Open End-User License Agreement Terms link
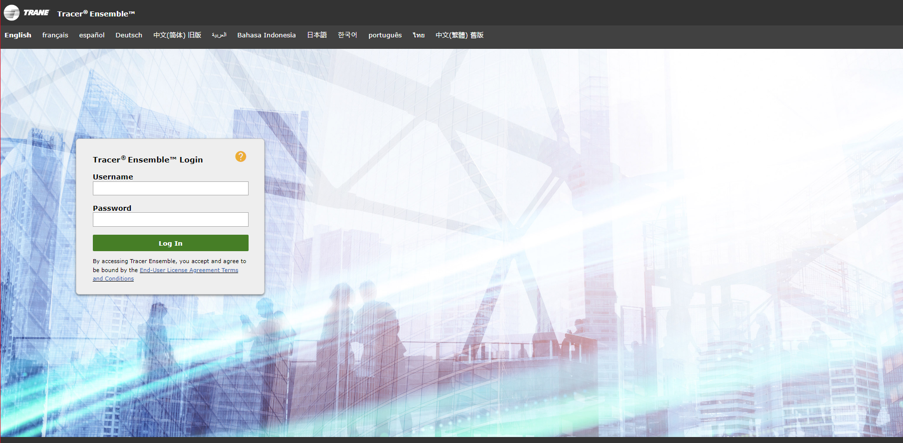The height and width of the screenshot is (443, 903). [x=189, y=270]
